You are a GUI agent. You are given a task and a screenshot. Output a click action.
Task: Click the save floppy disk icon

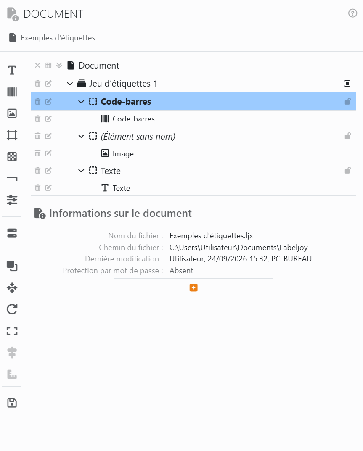pos(12,403)
